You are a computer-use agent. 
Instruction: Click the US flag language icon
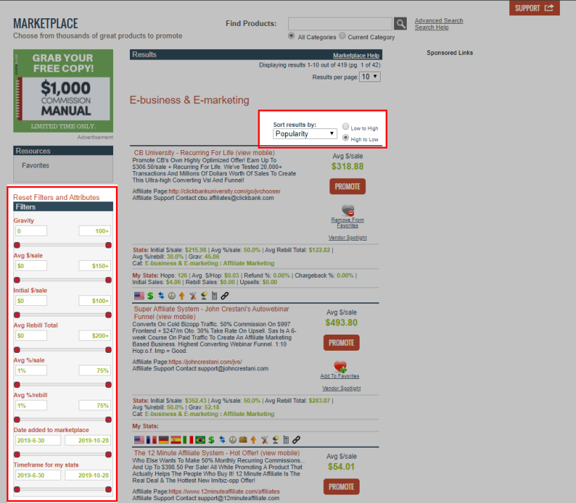[x=138, y=295]
